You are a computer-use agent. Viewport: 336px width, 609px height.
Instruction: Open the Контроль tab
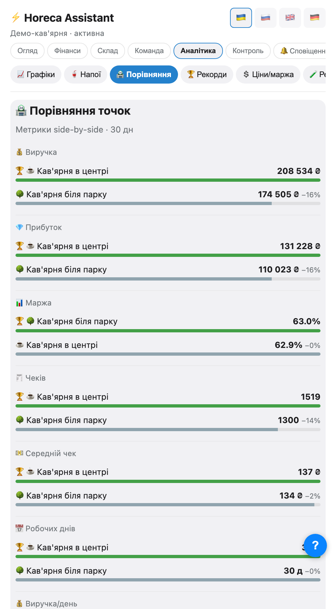point(248,51)
